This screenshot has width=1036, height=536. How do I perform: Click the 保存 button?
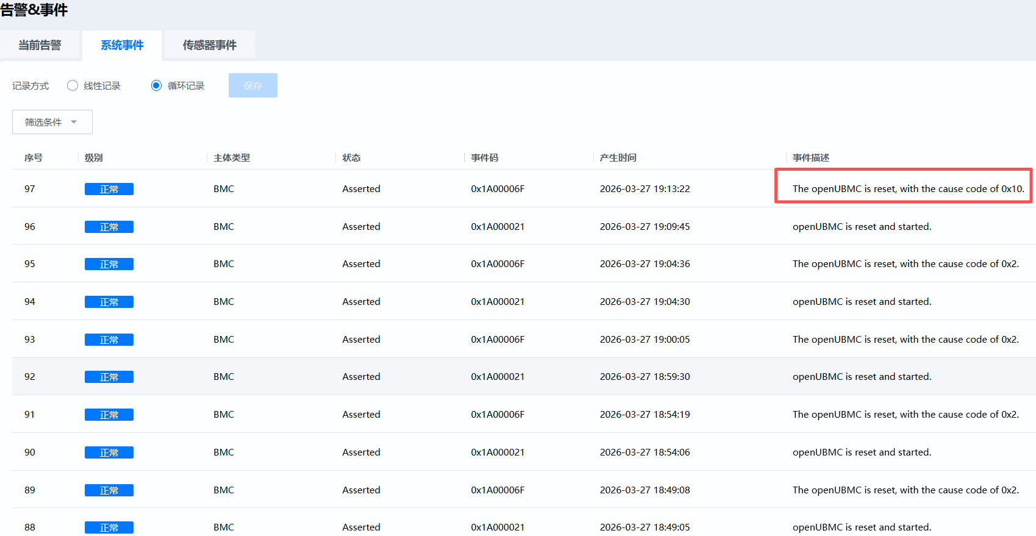(x=252, y=85)
